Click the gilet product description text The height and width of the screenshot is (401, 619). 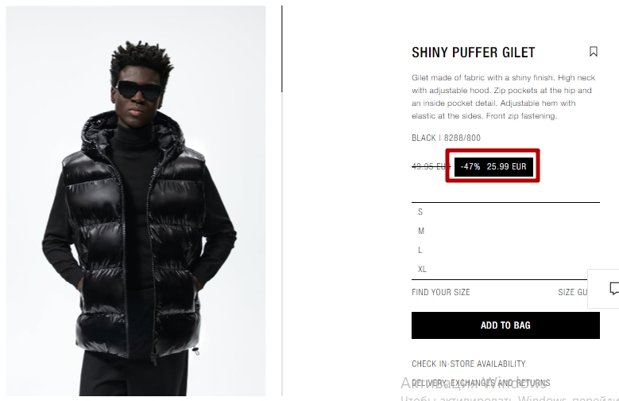[503, 97]
